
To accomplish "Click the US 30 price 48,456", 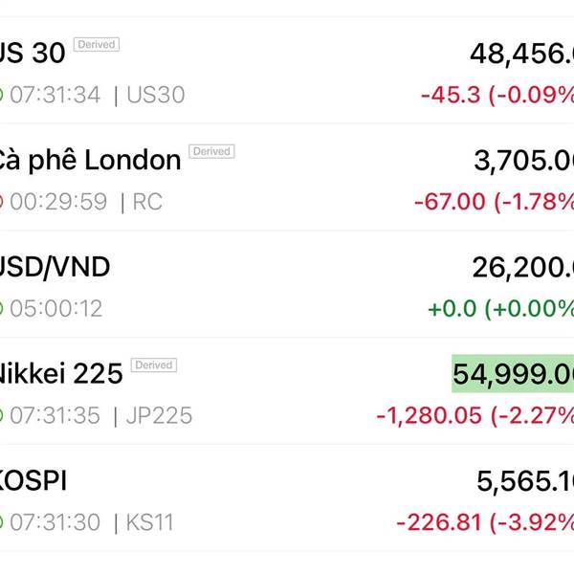I will coord(521,54).
